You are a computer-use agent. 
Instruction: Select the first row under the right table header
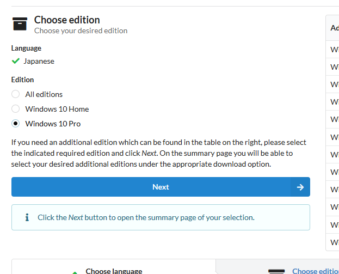pyautogui.click(x=334, y=50)
